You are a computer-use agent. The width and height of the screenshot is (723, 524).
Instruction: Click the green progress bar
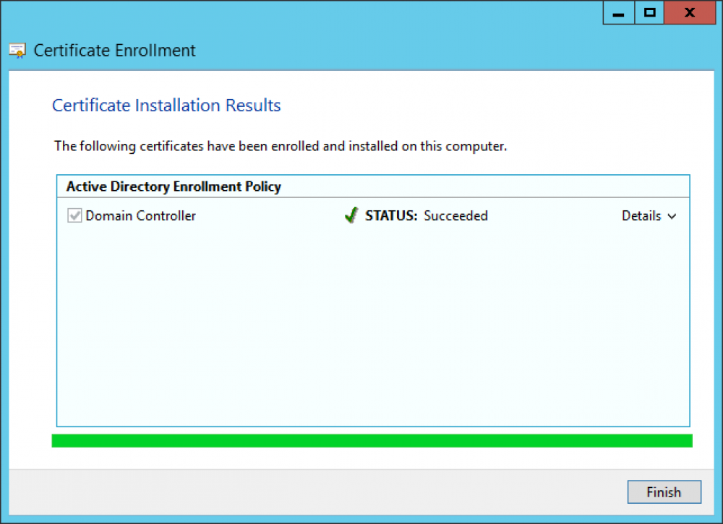373,439
